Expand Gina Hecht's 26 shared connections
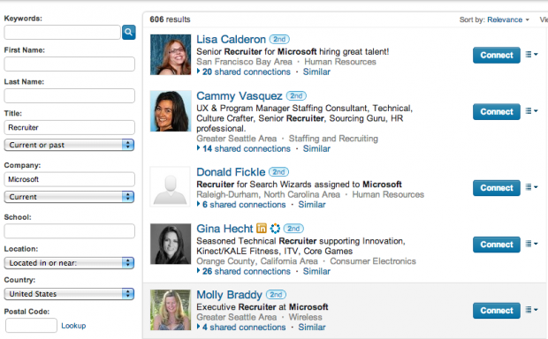Screen dimensions: 548x339 pos(244,271)
